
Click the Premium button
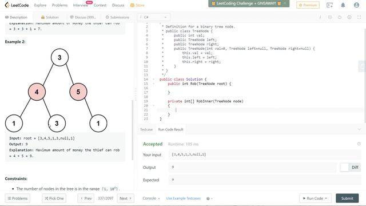point(308,5)
